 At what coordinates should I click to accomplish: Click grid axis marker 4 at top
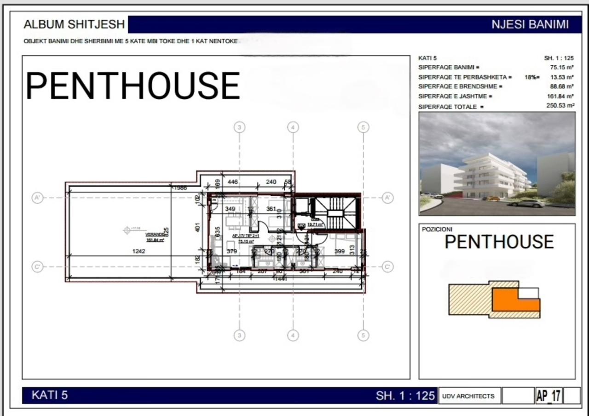coord(293,127)
